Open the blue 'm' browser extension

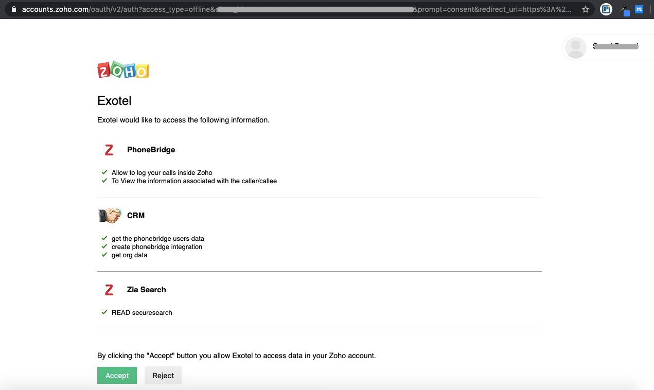(x=639, y=9)
